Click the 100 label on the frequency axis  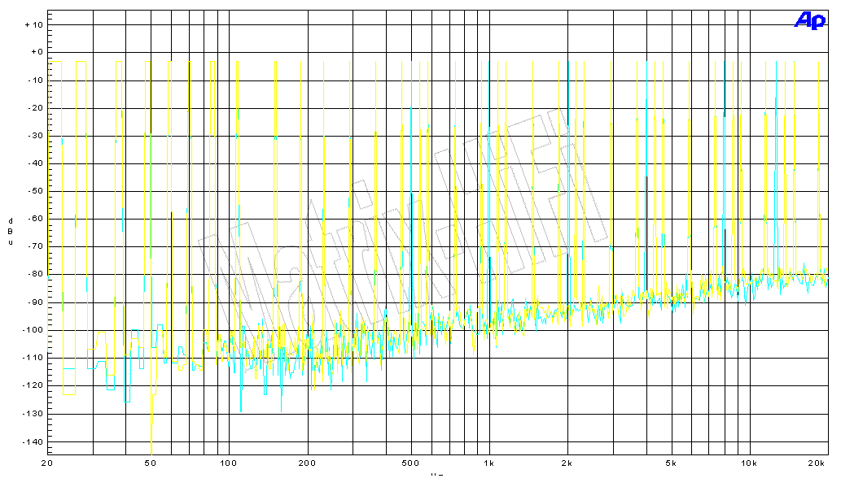click(x=229, y=463)
